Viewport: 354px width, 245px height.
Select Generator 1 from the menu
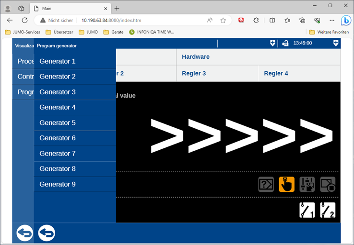coord(58,61)
